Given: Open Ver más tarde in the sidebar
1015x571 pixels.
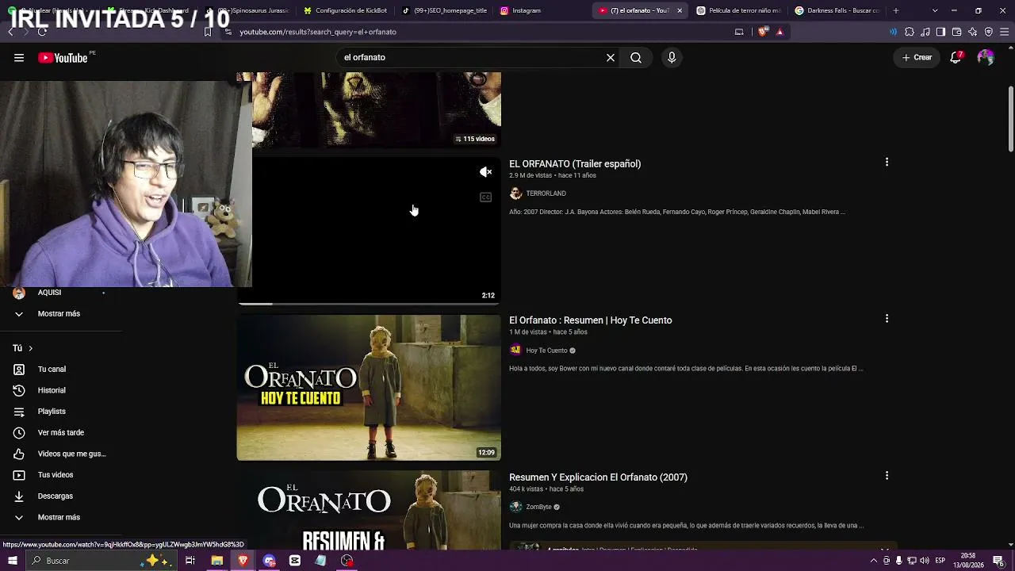Looking at the screenshot, I should coord(60,433).
